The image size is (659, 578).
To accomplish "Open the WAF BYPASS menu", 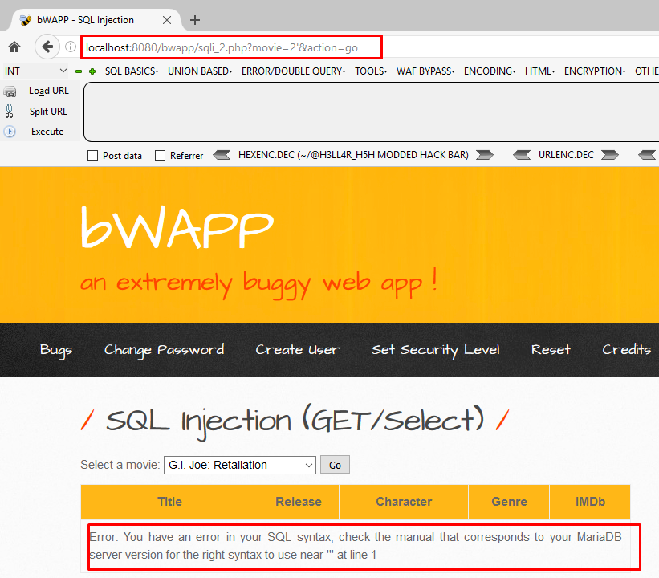I will coord(425,71).
